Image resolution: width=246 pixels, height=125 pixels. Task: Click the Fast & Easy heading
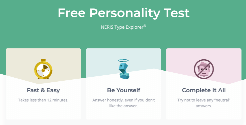(43, 90)
